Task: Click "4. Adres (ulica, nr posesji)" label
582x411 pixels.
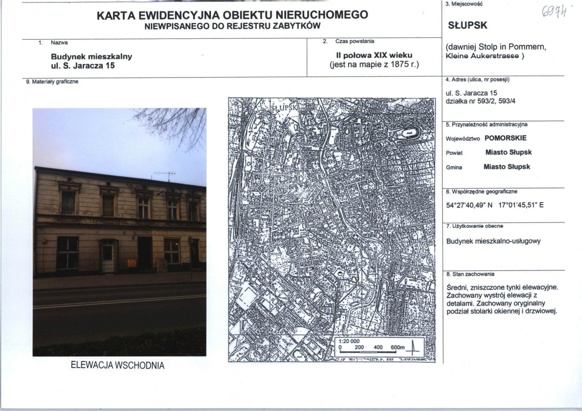Action: coord(477,79)
